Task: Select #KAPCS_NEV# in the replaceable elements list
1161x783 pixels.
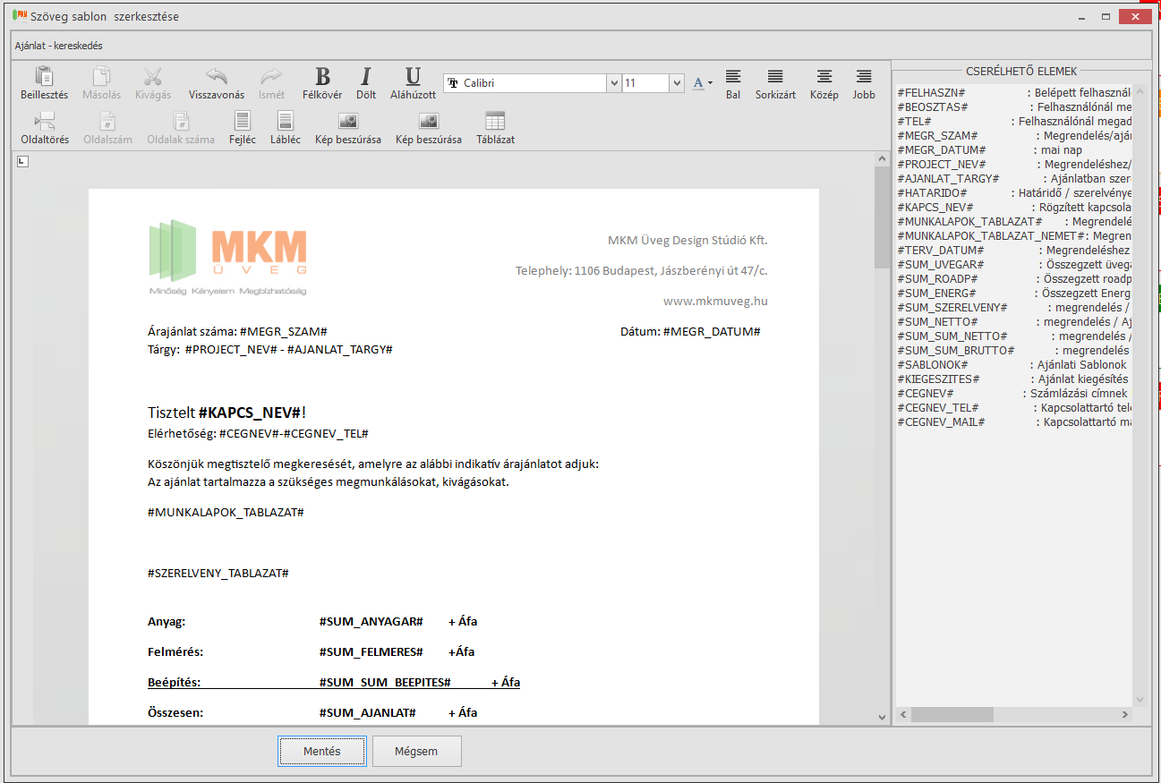Action: point(935,207)
